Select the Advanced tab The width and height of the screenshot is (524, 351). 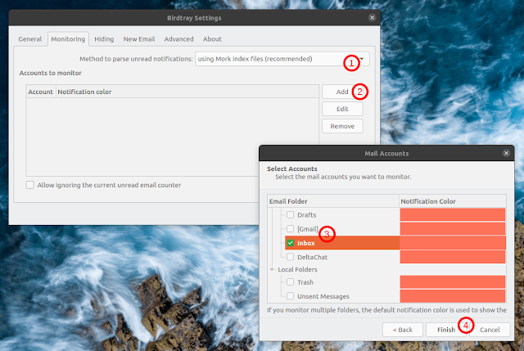[x=178, y=38]
